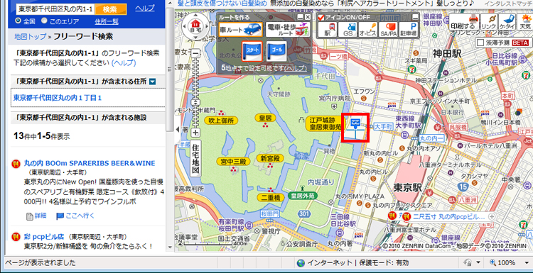Click the ゴール goal flag icon
Viewport: 533px width, 273px height.
point(276,51)
